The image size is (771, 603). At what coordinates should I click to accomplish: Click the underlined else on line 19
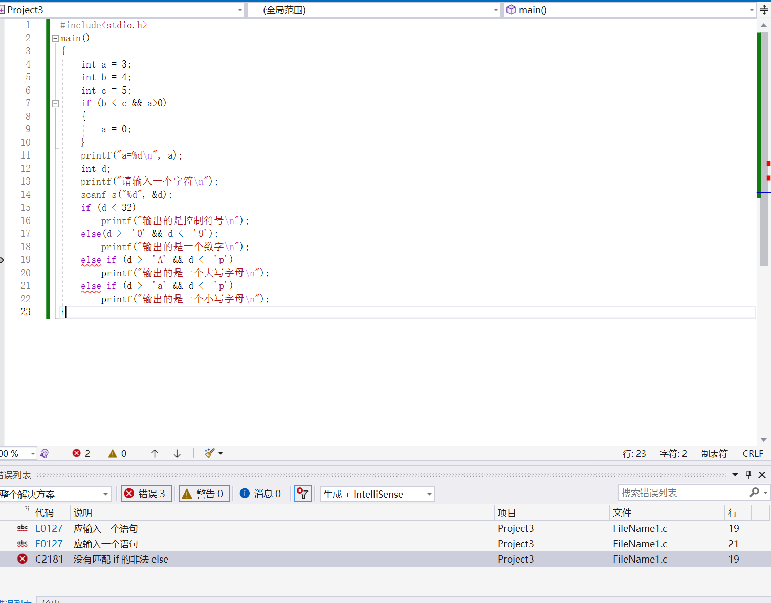(x=91, y=260)
